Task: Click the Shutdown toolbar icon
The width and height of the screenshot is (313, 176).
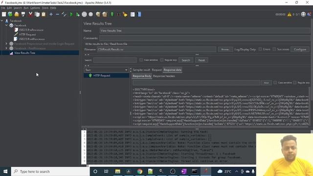Action: (91, 14)
